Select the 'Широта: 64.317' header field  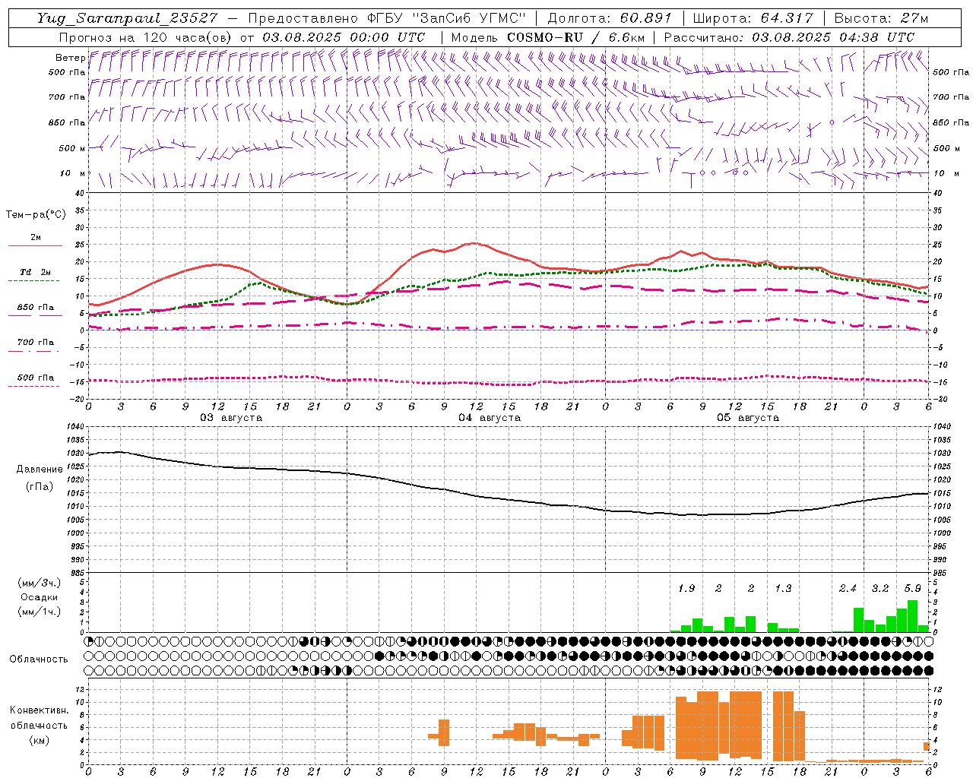pyautogui.click(x=753, y=18)
